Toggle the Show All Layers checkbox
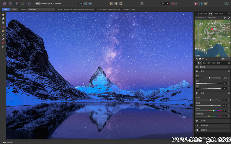This screenshot has height=144, width=231. tap(122, 10)
